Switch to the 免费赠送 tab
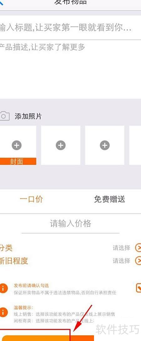Image resolution: width=141 pixels, height=341 pixels. (x=109, y=199)
